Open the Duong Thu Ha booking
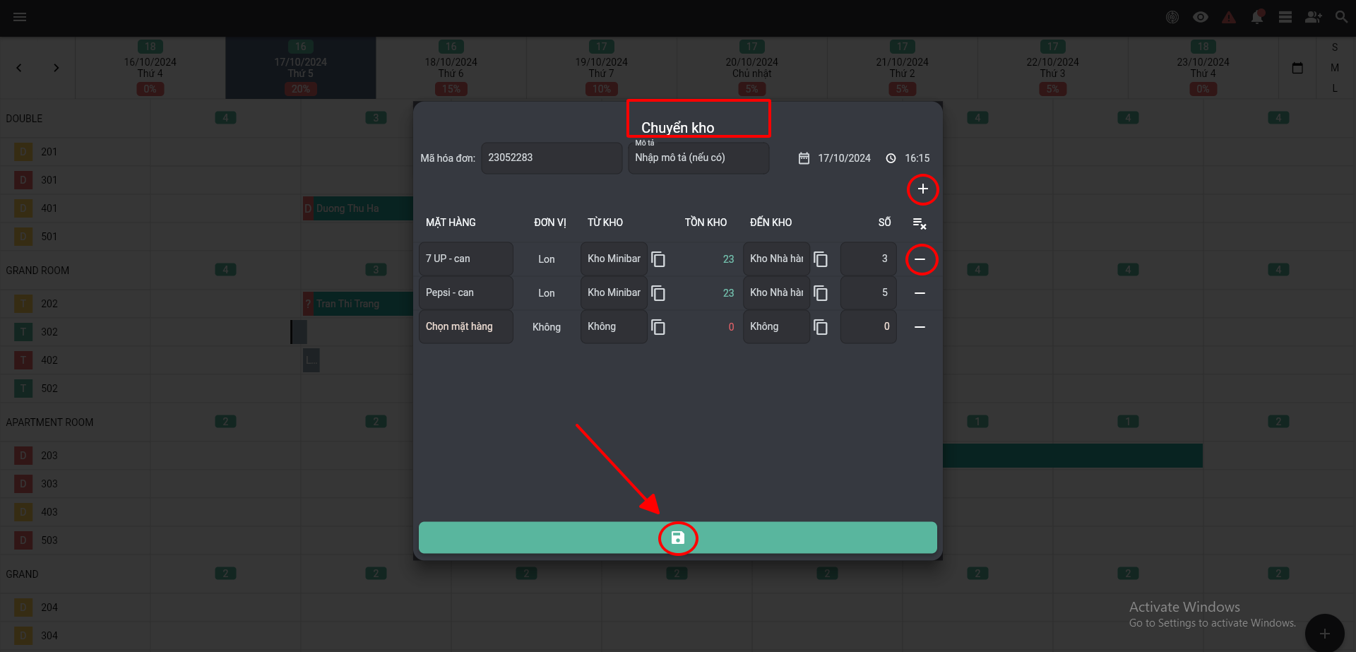The width and height of the screenshot is (1356, 652). click(x=358, y=208)
